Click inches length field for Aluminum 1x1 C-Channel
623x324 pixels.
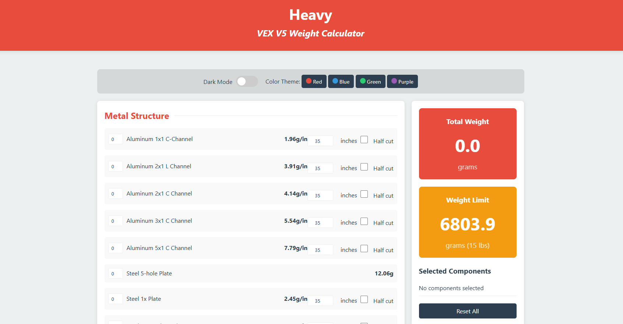click(x=320, y=141)
